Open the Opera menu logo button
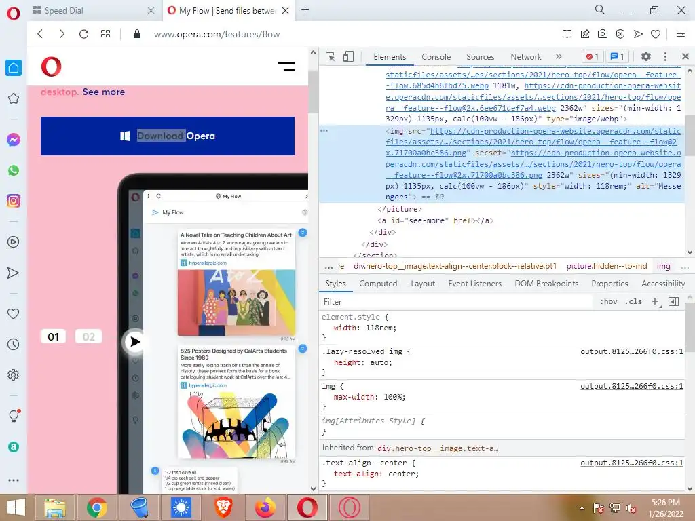The image size is (695, 521). tap(14, 14)
